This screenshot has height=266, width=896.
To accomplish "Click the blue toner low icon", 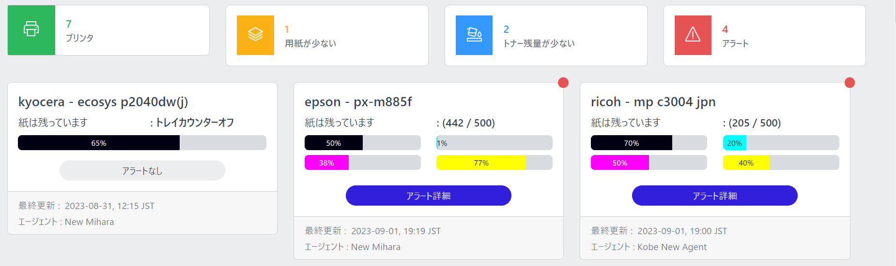I will [x=474, y=35].
